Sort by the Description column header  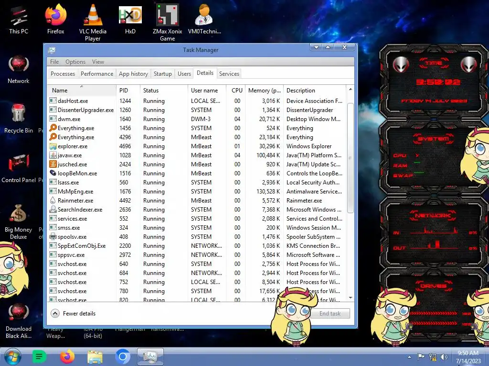point(315,90)
